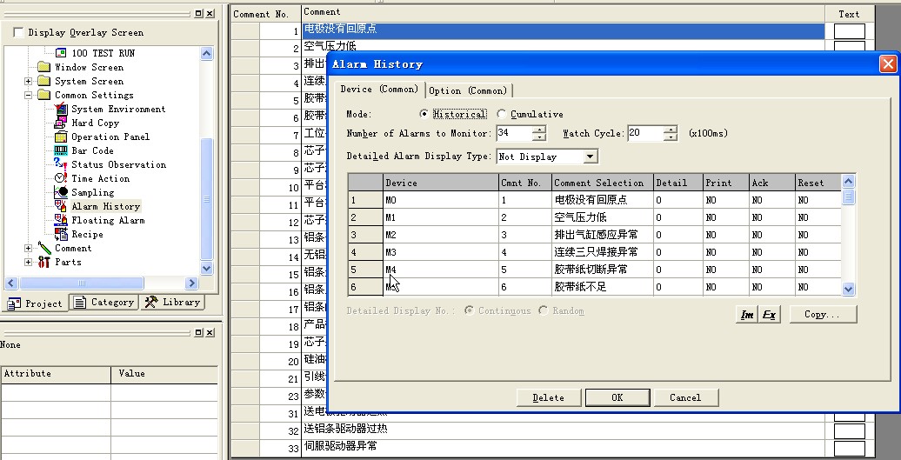Screen dimensions: 901x460
Task: Collapse the Common Settings tree folder
Action: pyautogui.click(x=29, y=95)
